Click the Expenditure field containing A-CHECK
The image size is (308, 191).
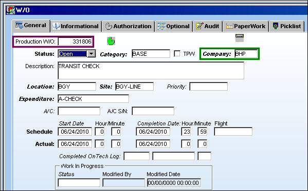(93, 99)
